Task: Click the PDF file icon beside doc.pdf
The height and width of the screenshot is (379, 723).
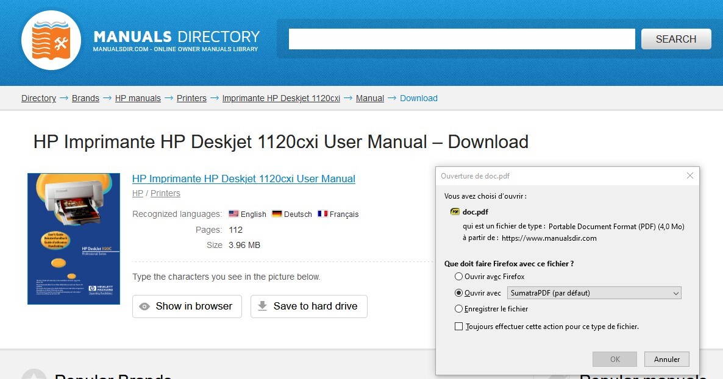Action: (x=455, y=211)
